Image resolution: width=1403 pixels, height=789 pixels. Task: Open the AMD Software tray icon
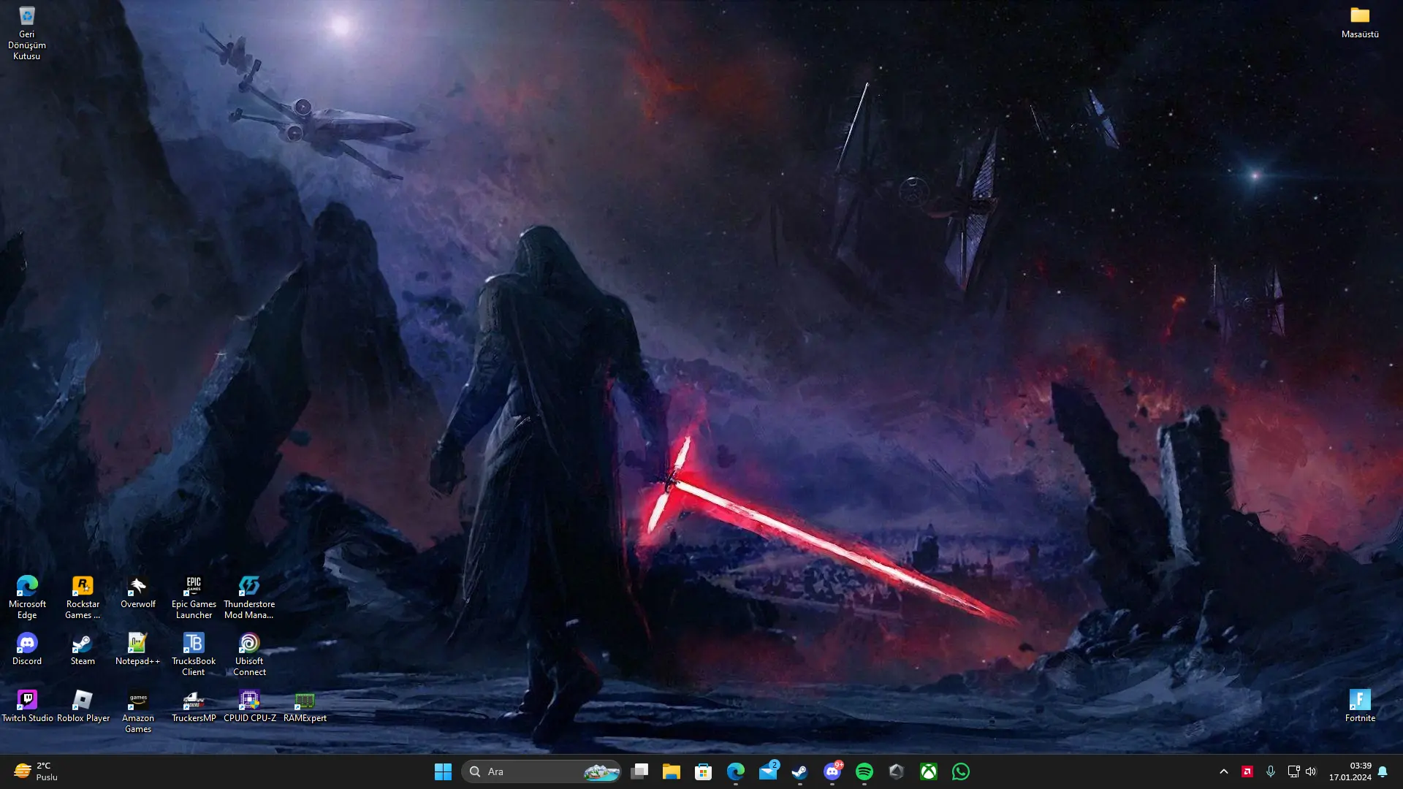coord(1247,771)
